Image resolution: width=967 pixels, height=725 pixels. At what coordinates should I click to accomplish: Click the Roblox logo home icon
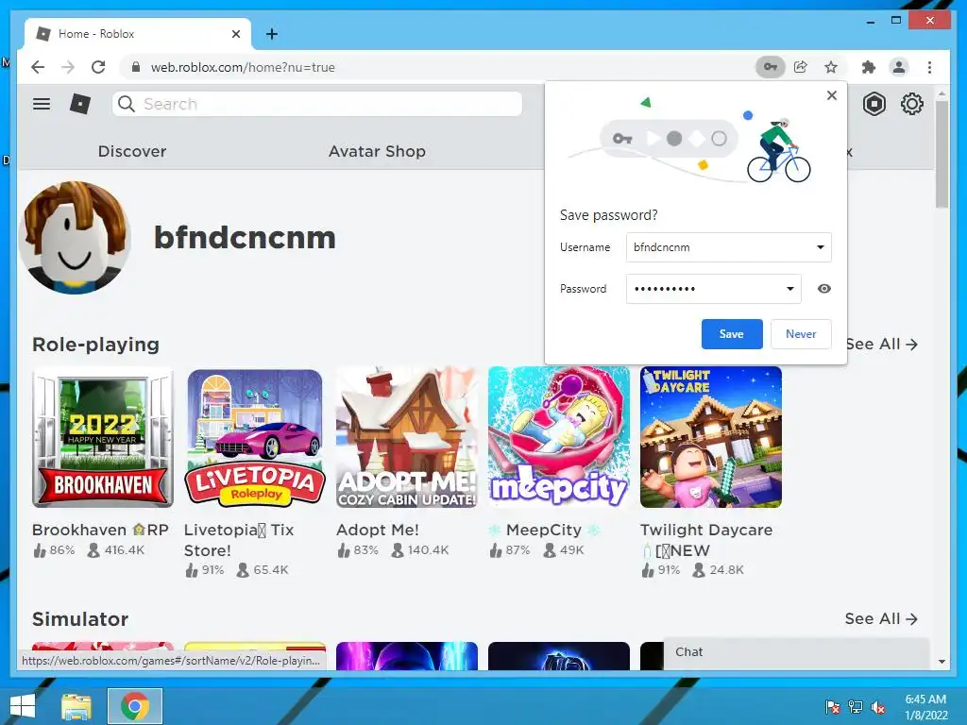(x=80, y=104)
